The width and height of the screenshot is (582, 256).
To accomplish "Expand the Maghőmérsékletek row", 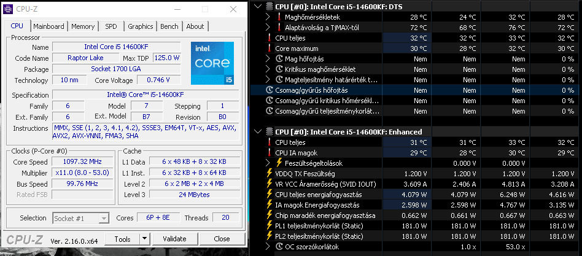I will tap(268, 17).
